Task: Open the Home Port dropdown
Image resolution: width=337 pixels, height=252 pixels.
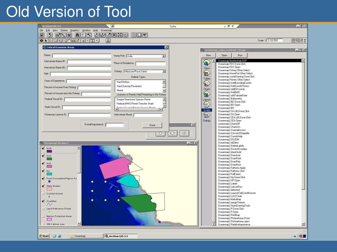Action: coord(164,56)
